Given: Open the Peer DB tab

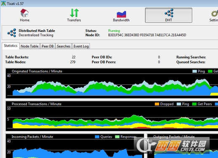Looking at the screenshot, I should pyautogui.click(x=48, y=46).
